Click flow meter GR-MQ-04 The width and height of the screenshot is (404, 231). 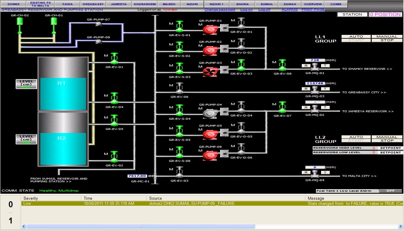[x=315, y=174]
